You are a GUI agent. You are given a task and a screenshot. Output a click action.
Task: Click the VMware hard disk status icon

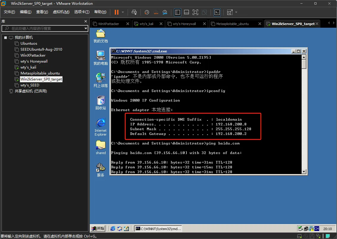point(299,236)
